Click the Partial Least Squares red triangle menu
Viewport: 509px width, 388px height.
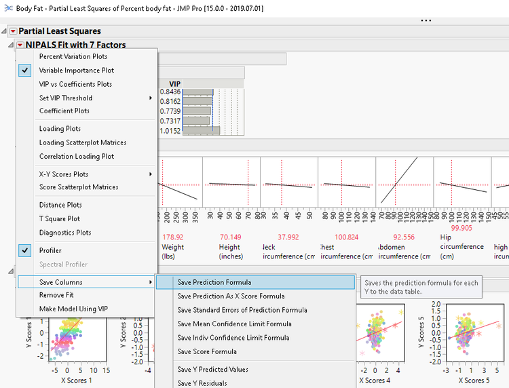click(13, 31)
